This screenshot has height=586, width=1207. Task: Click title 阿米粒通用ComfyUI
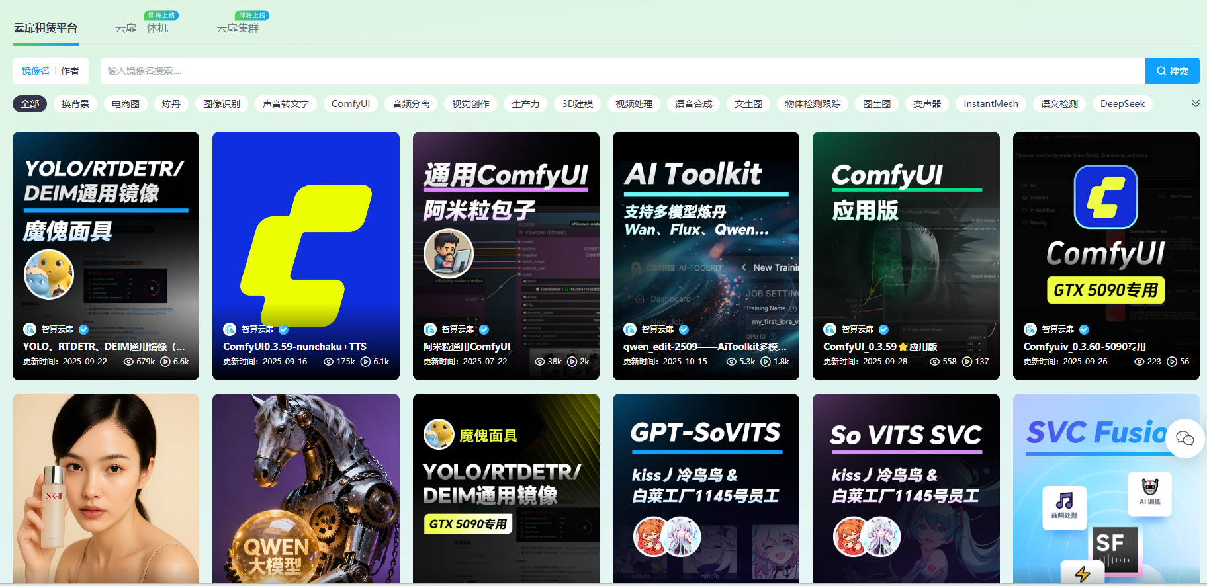467,347
